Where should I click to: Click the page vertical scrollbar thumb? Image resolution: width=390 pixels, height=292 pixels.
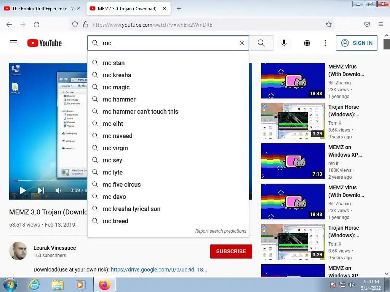pos(387,44)
